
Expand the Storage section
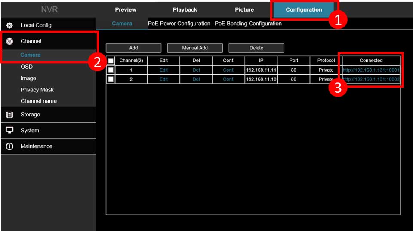(30, 115)
